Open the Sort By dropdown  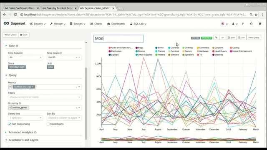tap(64, 118)
